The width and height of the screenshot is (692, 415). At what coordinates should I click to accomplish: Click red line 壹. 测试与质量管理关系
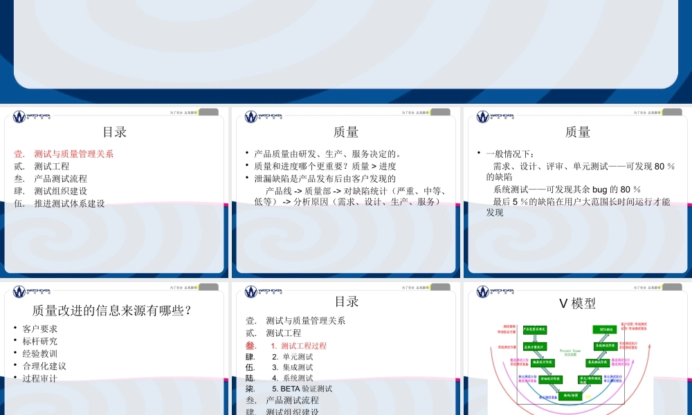[64, 154]
